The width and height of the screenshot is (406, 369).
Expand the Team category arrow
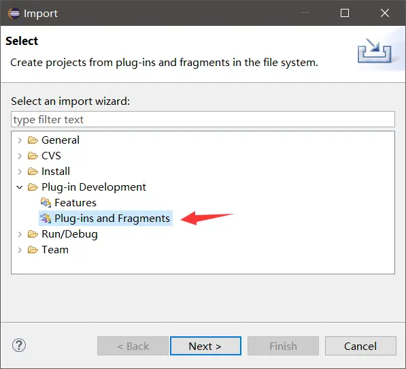pos(20,250)
